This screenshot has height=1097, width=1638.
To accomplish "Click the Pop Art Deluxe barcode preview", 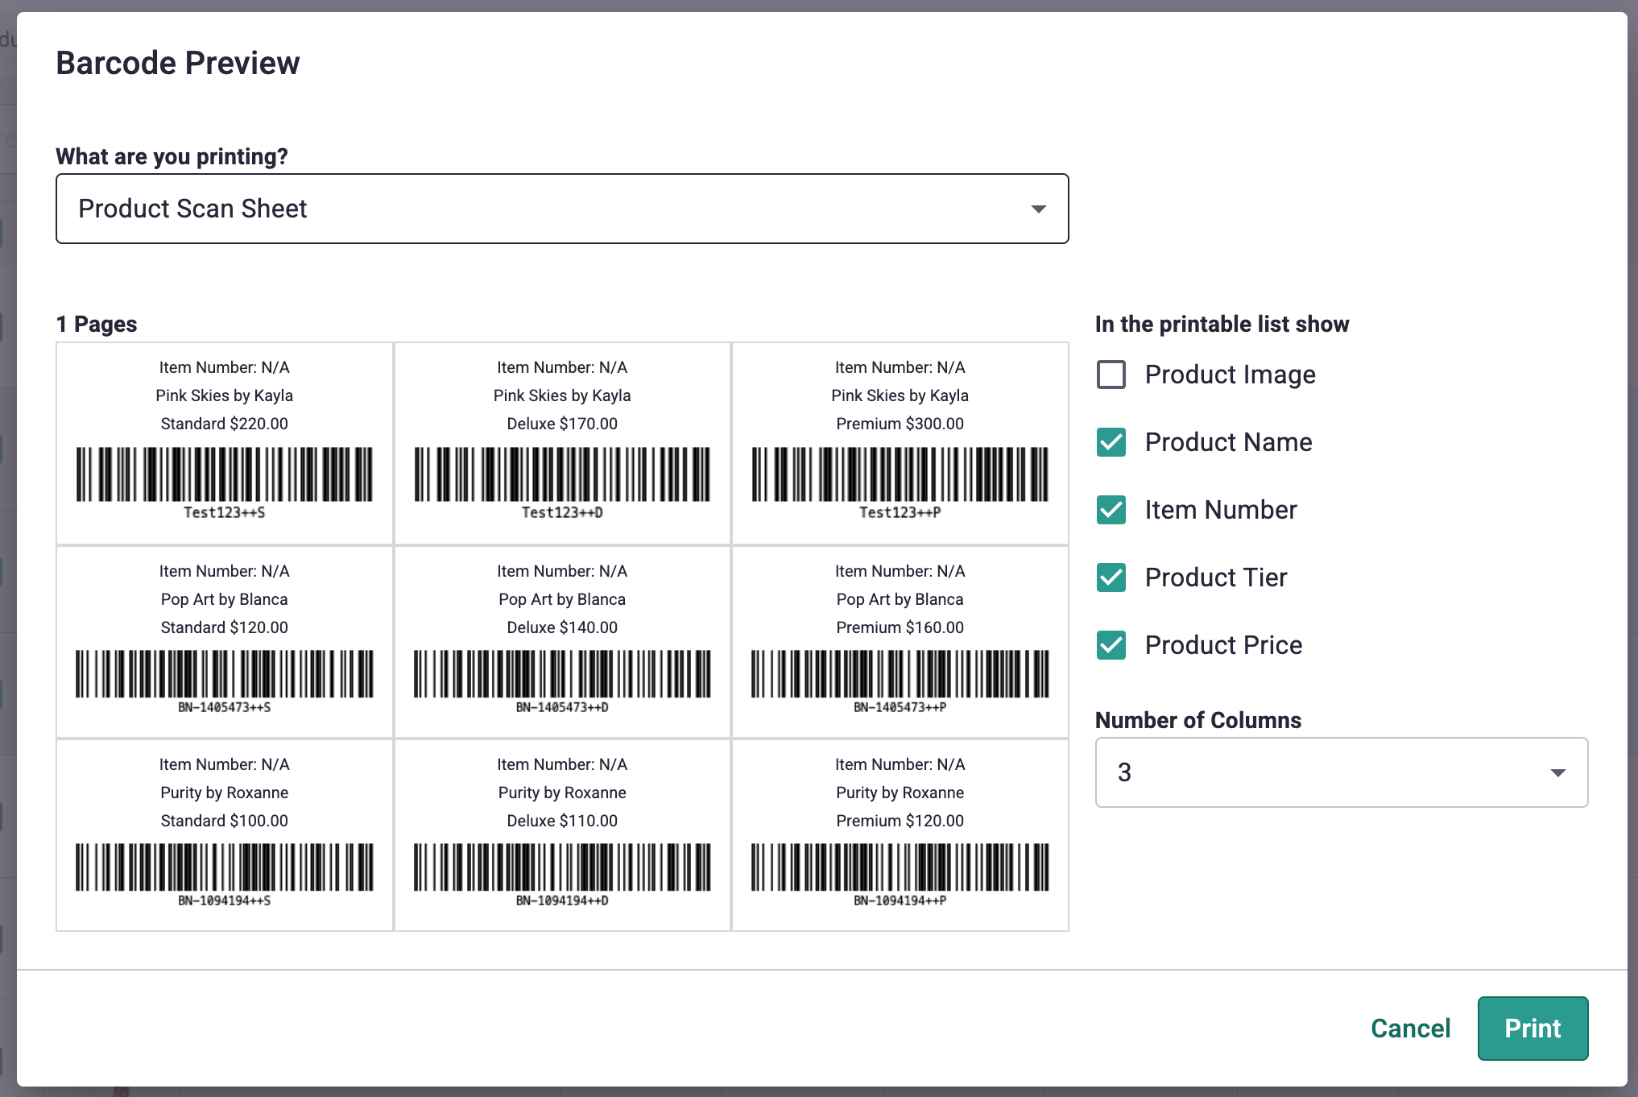I will [561, 642].
